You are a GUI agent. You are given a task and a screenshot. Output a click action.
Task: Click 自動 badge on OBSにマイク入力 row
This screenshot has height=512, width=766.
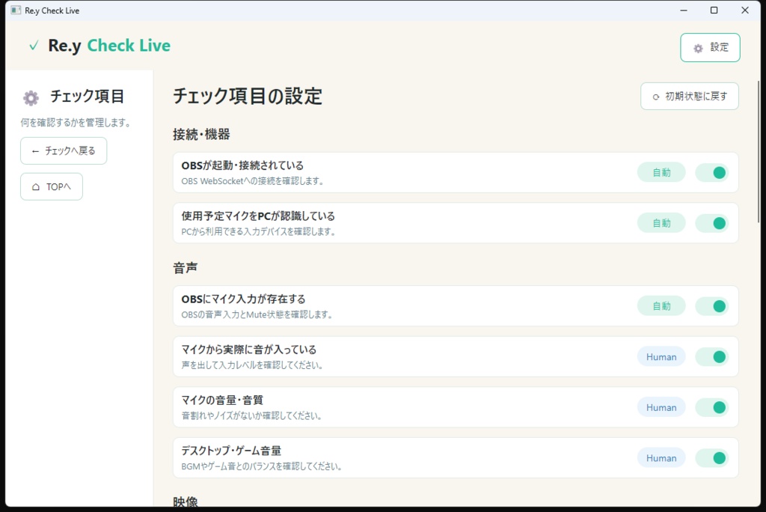pos(661,306)
